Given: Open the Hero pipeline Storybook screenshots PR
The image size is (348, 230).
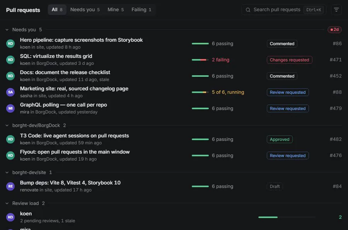Looking at the screenshot, I should [x=81, y=40].
